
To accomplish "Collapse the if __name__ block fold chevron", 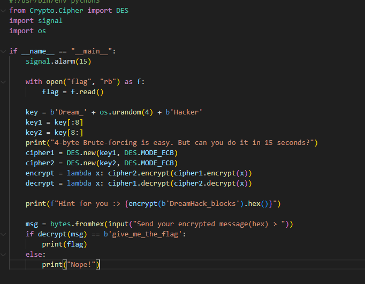I will pyautogui.click(x=3, y=51).
